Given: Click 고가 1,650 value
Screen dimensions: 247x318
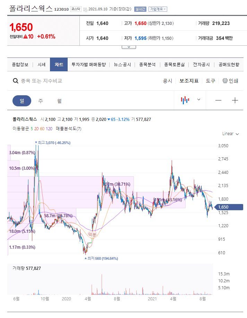Looking at the screenshot, I should point(140,23).
